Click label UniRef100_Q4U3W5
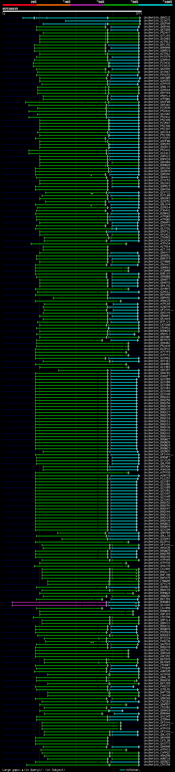This screenshot has height=772, width=175. 157,78
